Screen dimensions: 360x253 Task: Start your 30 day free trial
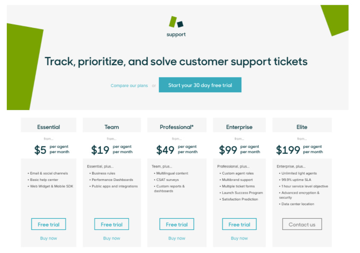pyautogui.click(x=200, y=85)
